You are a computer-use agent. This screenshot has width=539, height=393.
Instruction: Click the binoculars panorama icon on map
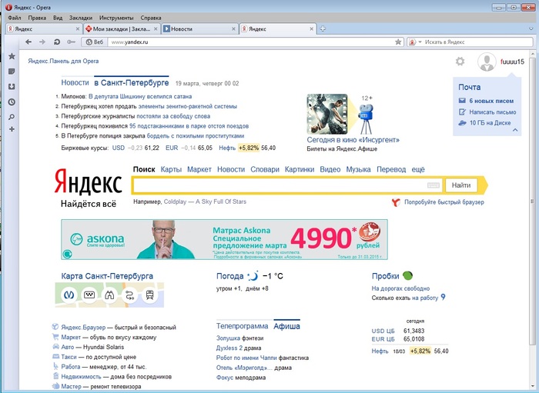pos(109,295)
